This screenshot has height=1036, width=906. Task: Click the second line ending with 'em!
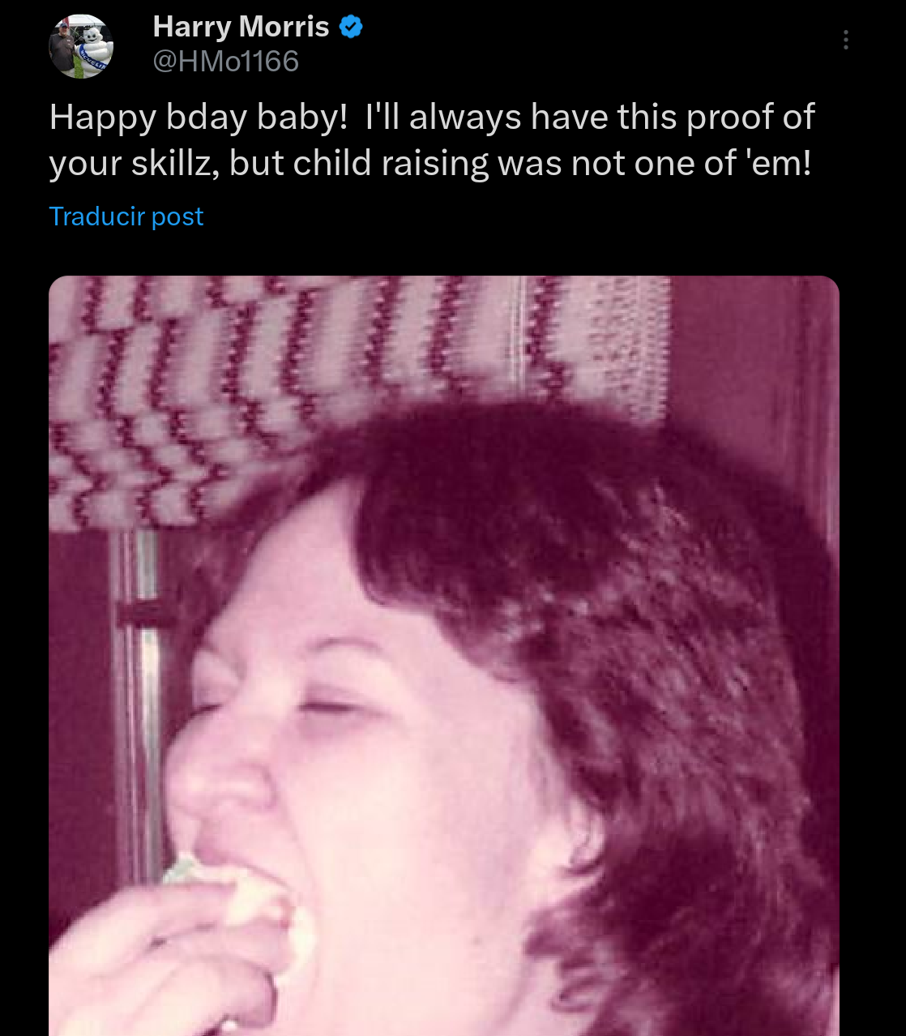click(429, 163)
